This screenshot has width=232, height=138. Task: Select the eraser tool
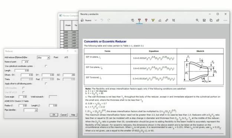point(160,20)
